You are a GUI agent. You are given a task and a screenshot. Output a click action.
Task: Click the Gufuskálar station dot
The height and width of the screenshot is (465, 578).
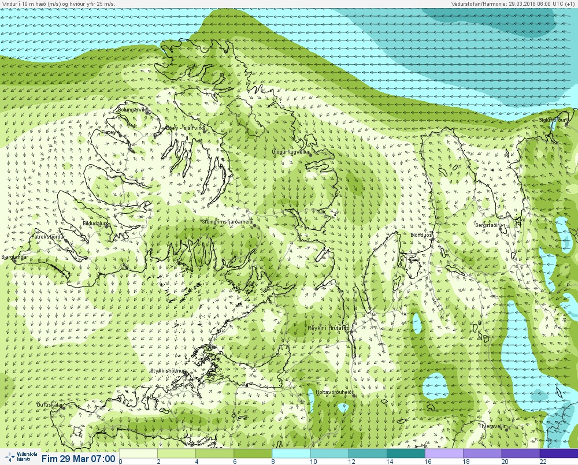click(x=64, y=408)
